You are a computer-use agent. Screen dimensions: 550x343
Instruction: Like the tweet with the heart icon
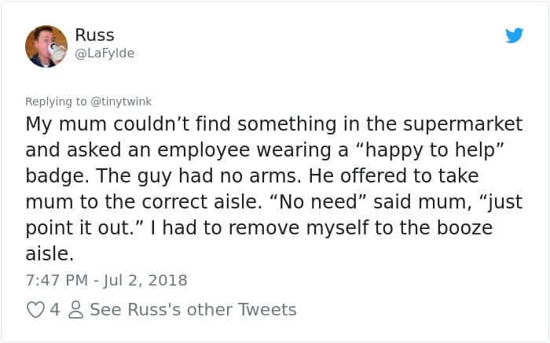[35, 310]
